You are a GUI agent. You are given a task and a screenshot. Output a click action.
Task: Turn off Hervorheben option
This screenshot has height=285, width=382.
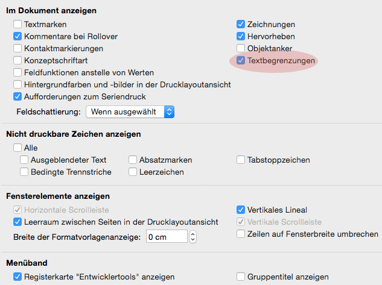click(241, 37)
